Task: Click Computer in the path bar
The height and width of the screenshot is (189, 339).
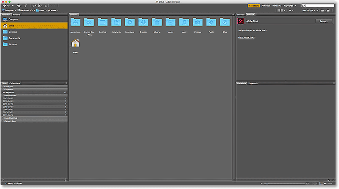Action: click(8, 11)
